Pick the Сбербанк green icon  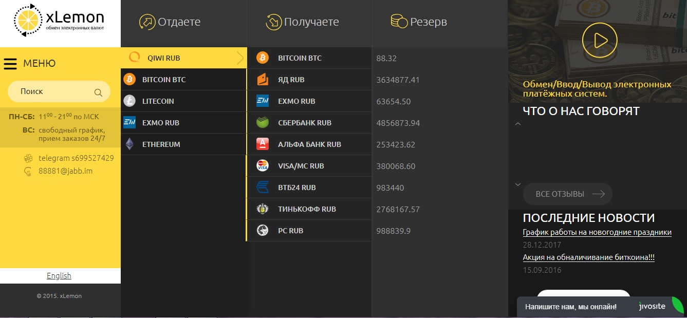(x=263, y=123)
